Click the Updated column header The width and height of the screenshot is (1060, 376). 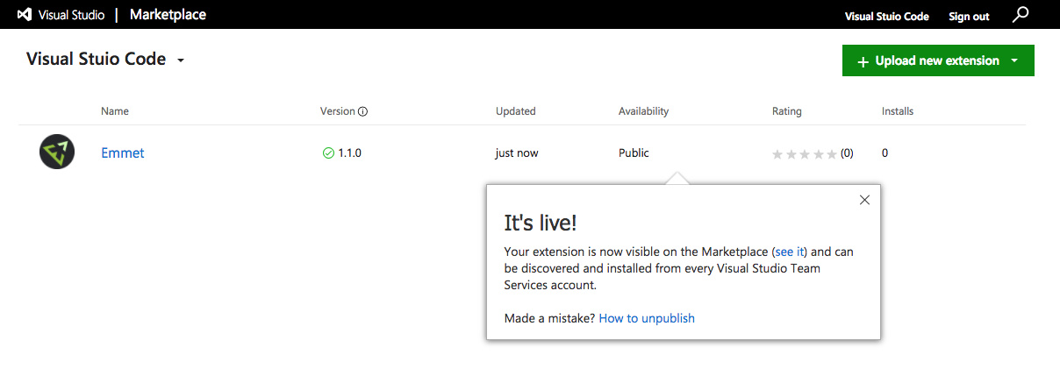[x=516, y=111]
